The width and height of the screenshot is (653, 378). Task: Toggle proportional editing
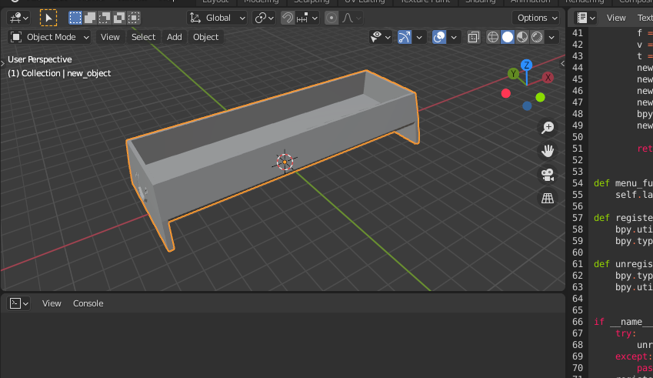(331, 18)
